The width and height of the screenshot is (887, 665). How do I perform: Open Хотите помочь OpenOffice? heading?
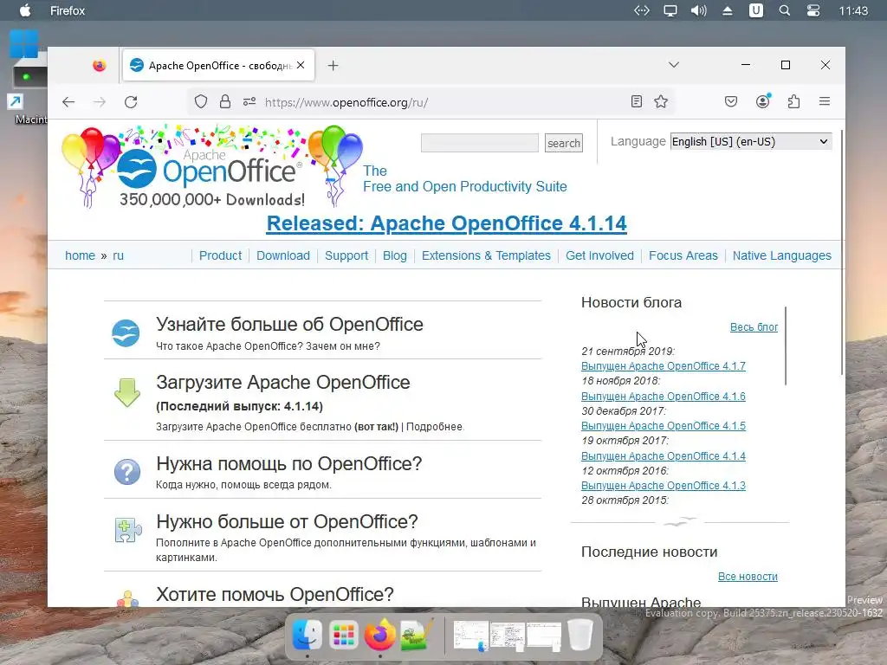[275, 594]
